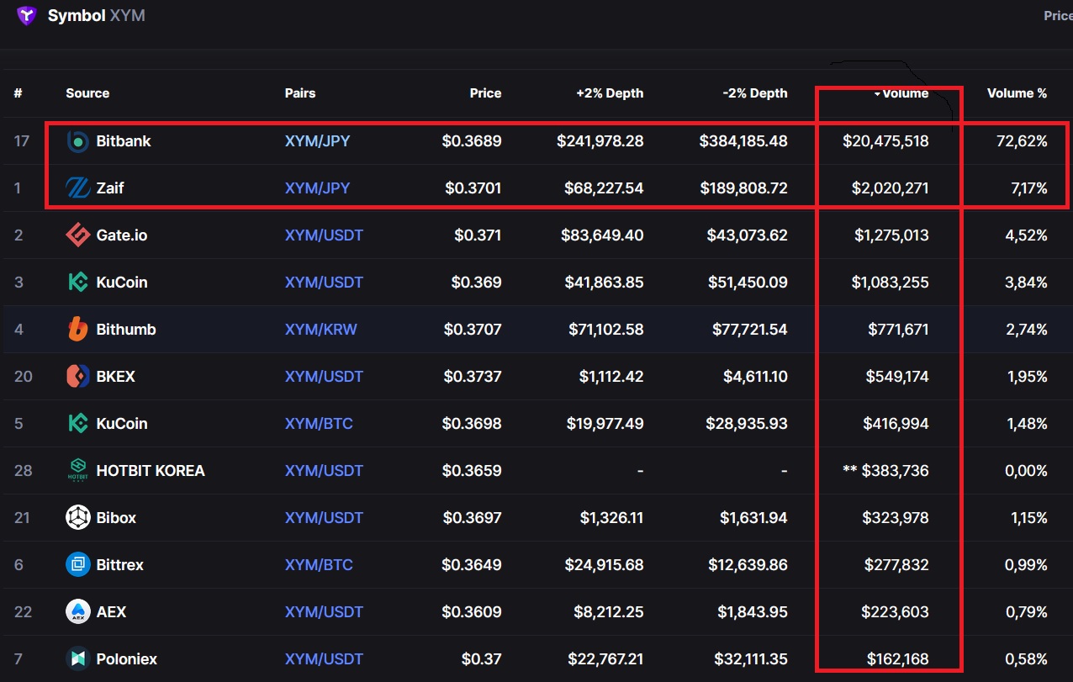Click the BKEX exchange logo
The width and height of the screenshot is (1073, 682).
pyautogui.click(x=78, y=377)
